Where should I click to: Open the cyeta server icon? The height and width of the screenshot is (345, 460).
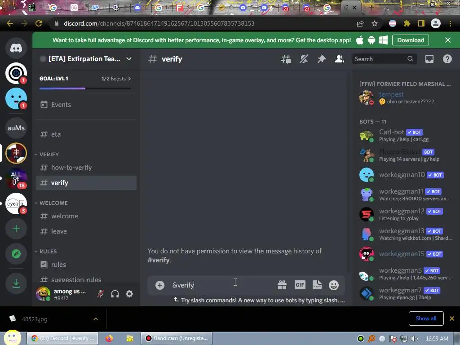[16, 203]
